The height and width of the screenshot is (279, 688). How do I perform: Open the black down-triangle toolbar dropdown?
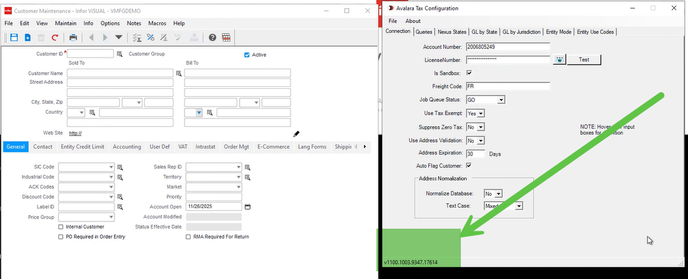[x=118, y=38]
